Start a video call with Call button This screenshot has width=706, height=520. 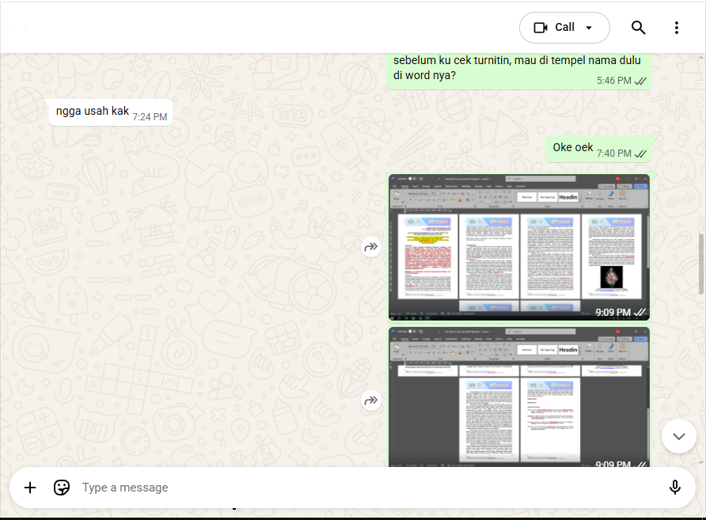click(554, 28)
